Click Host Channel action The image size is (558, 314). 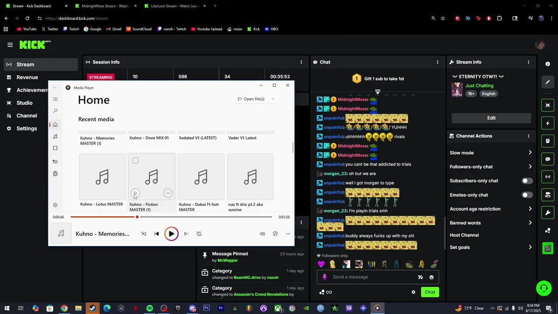click(x=464, y=235)
